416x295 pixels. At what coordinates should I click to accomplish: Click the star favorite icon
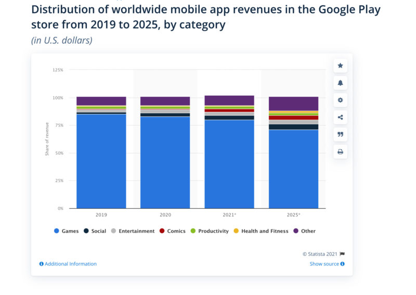(x=340, y=66)
